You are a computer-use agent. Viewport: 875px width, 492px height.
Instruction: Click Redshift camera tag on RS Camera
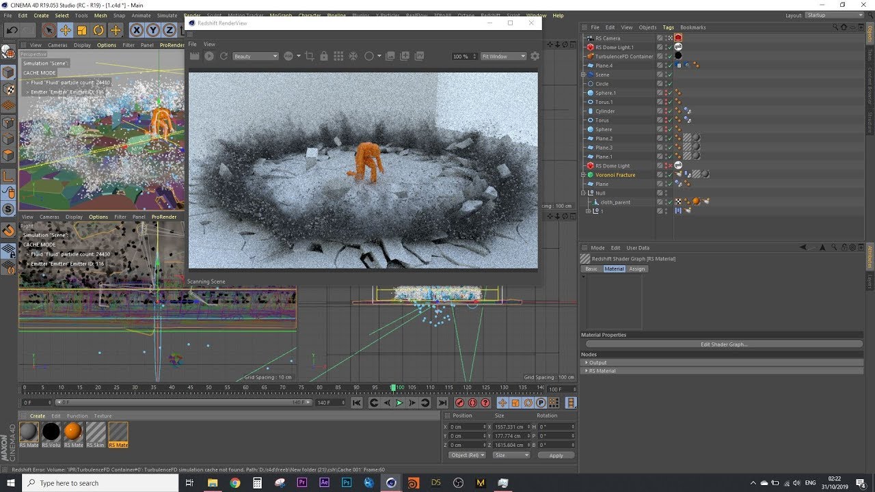[678, 38]
